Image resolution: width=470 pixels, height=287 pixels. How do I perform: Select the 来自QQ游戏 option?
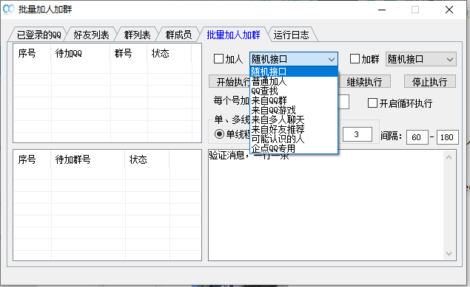pyautogui.click(x=294, y=110)
